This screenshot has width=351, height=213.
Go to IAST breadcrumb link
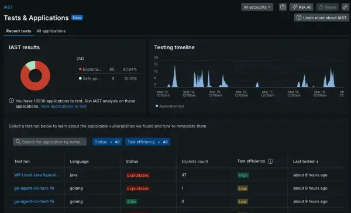tap(8, 7)
